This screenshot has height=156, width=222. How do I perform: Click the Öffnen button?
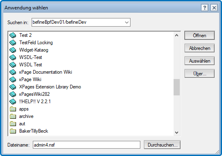point(199,35)
